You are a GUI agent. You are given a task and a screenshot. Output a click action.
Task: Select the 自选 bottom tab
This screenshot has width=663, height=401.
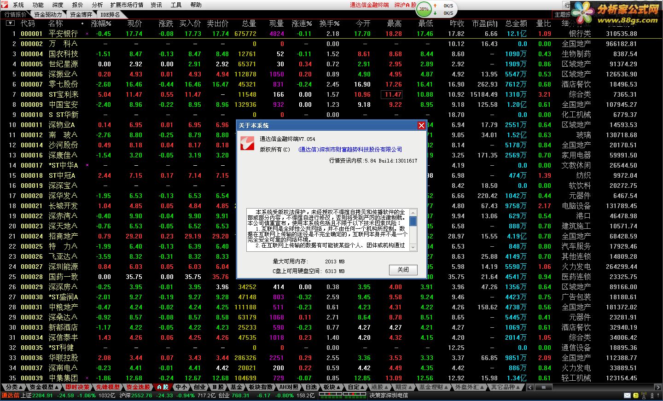(x=312, y=387)
